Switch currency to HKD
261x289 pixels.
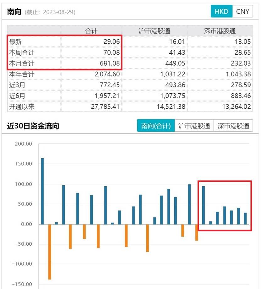click(221, 11)
